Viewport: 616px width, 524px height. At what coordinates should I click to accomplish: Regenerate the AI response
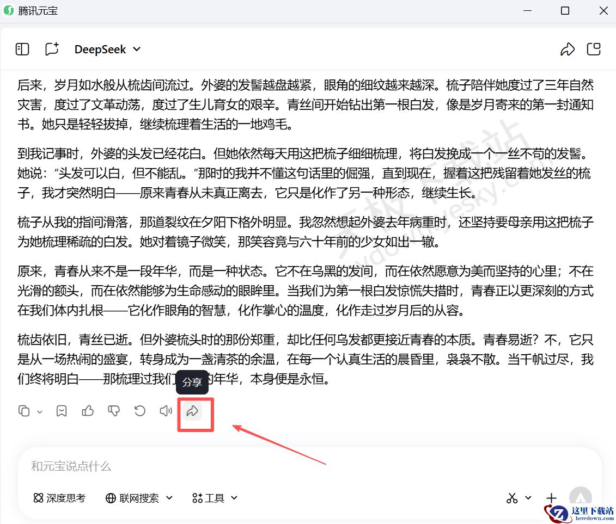tap(139, 411)
